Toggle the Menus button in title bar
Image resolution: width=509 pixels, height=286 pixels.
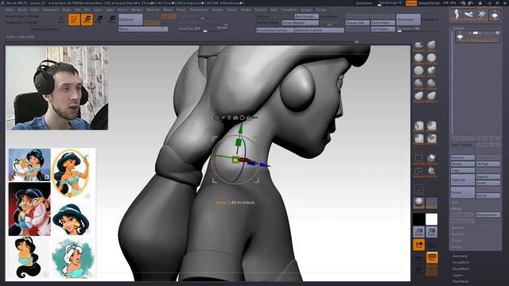tap(411, 3)
